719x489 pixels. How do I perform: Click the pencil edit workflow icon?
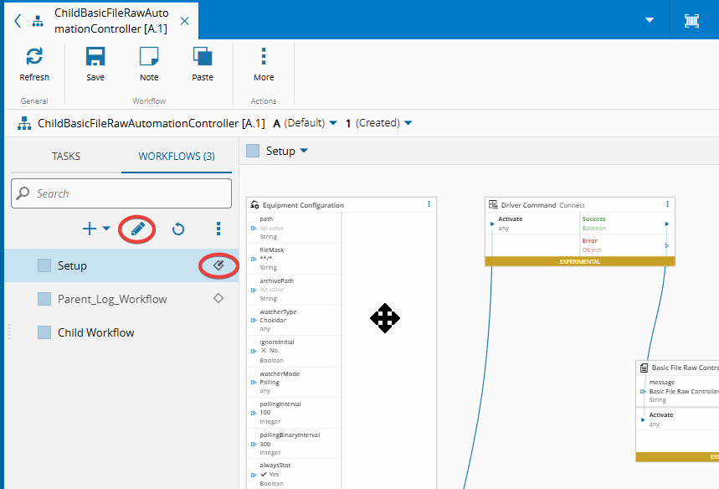click(137, 229)
